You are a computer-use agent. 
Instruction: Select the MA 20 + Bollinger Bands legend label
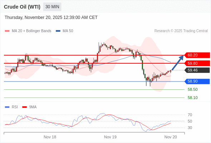coord(31,31)
